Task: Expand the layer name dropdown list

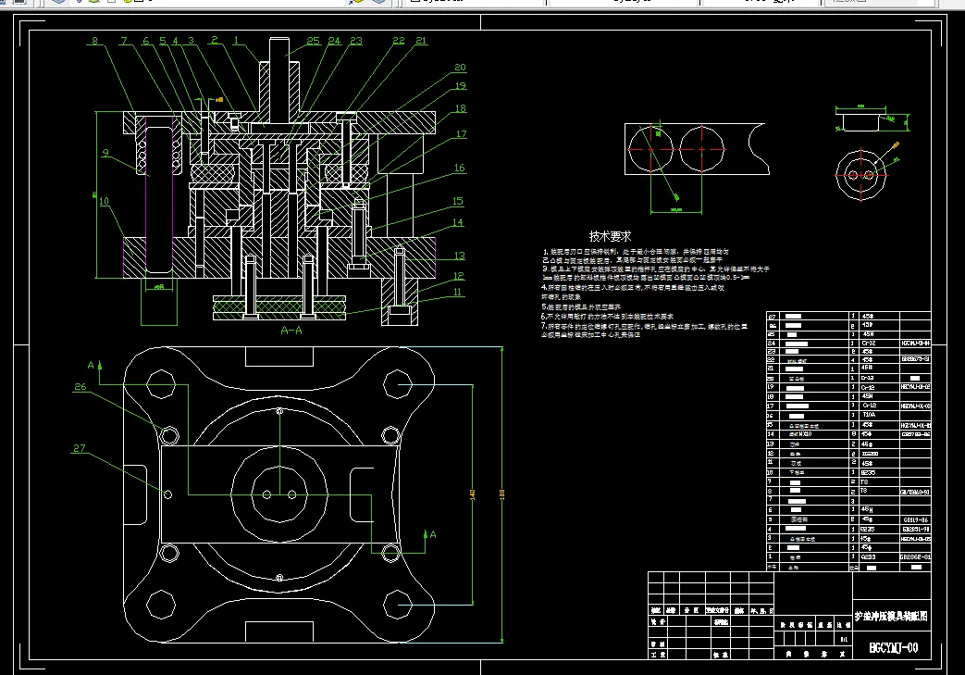Action: (209, 2)
